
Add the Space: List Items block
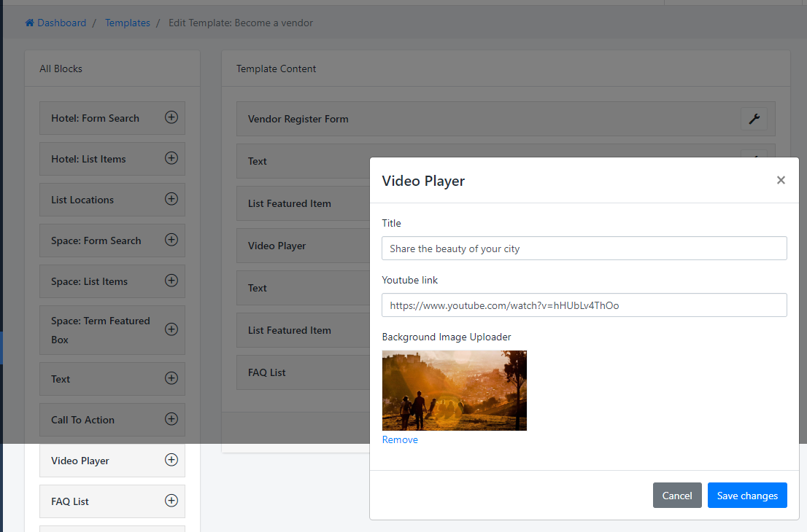point(171,281)
